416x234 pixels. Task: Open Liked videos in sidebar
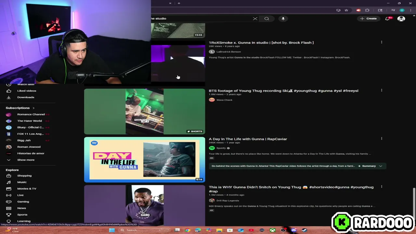point(27,91)
